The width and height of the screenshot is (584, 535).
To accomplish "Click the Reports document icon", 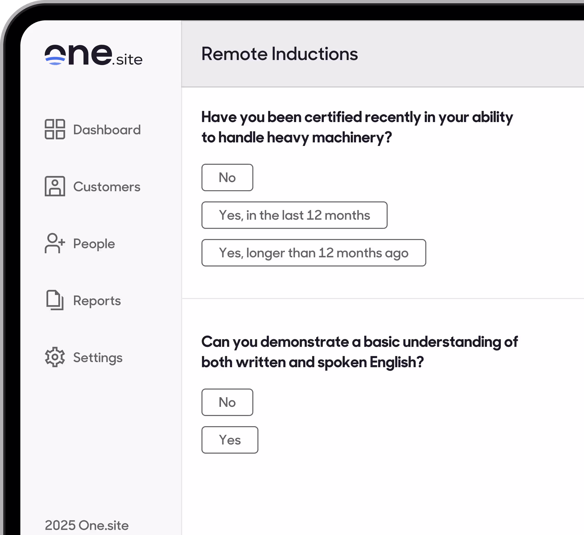I will [x=55, y=300].
